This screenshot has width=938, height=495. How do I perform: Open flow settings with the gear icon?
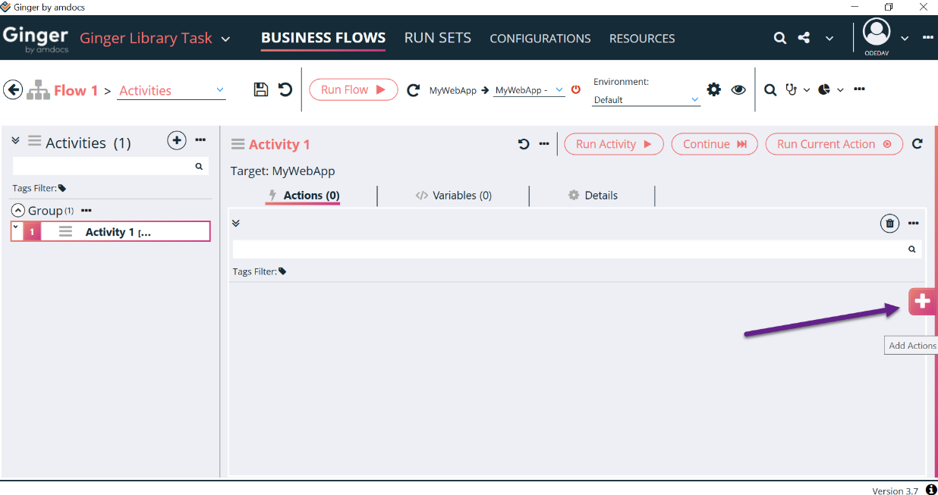click(x=714, y=89)
